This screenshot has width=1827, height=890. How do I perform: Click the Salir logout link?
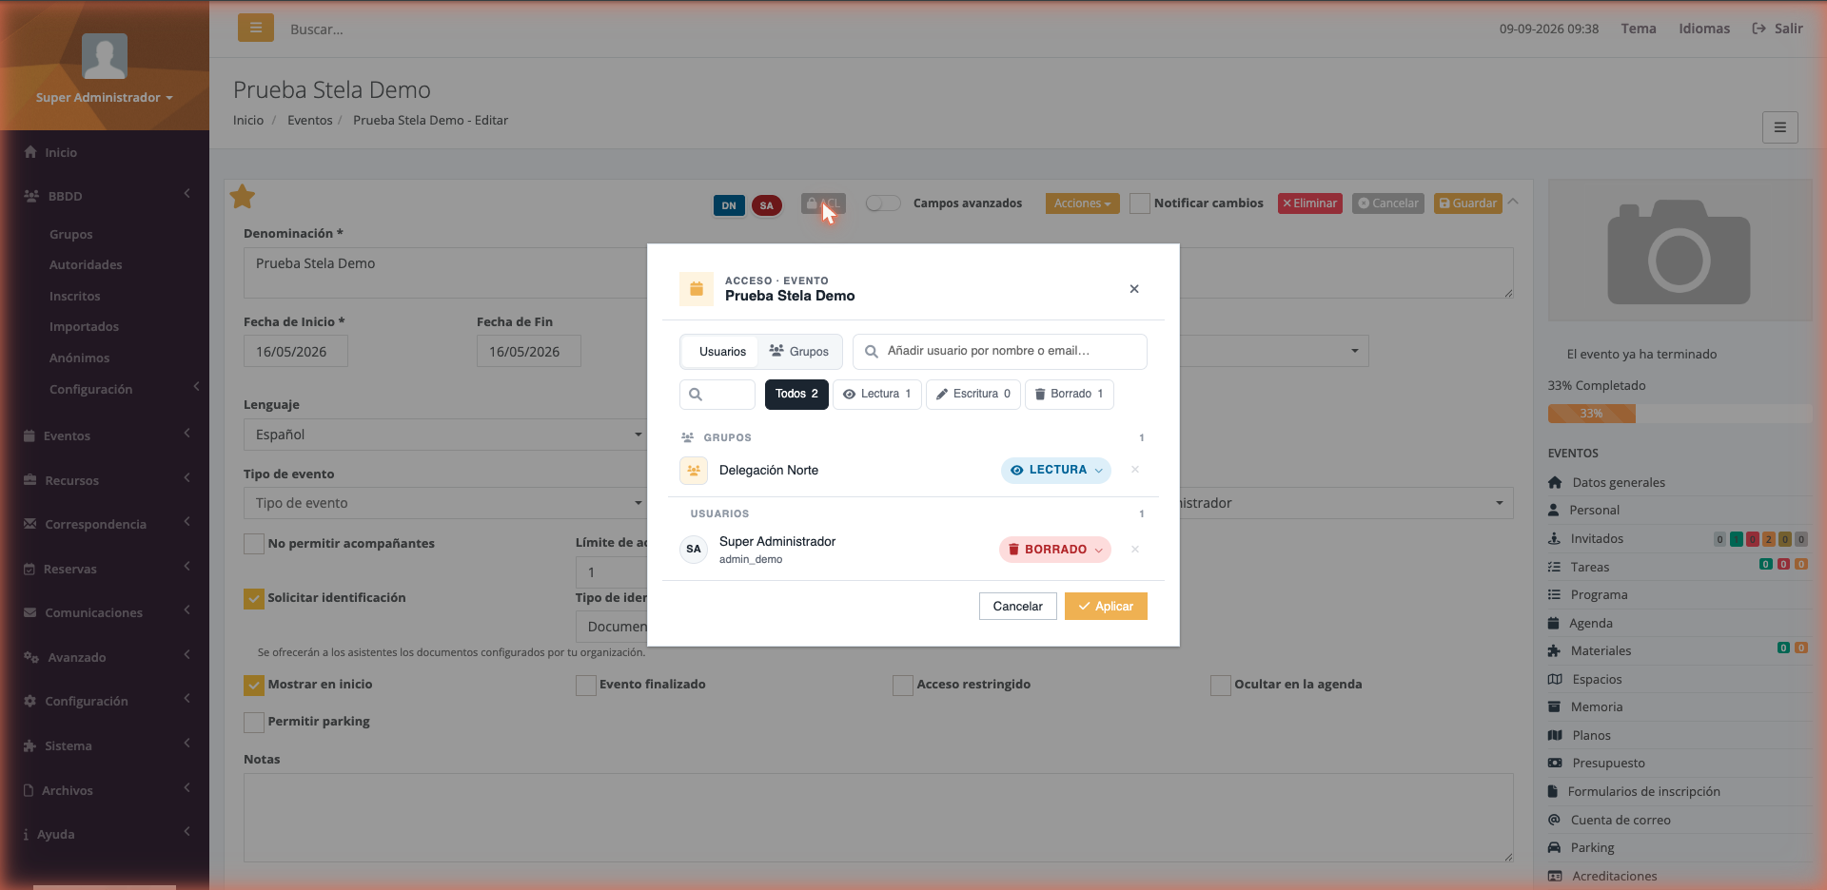pyautogui.click(x=1778, y=29)
